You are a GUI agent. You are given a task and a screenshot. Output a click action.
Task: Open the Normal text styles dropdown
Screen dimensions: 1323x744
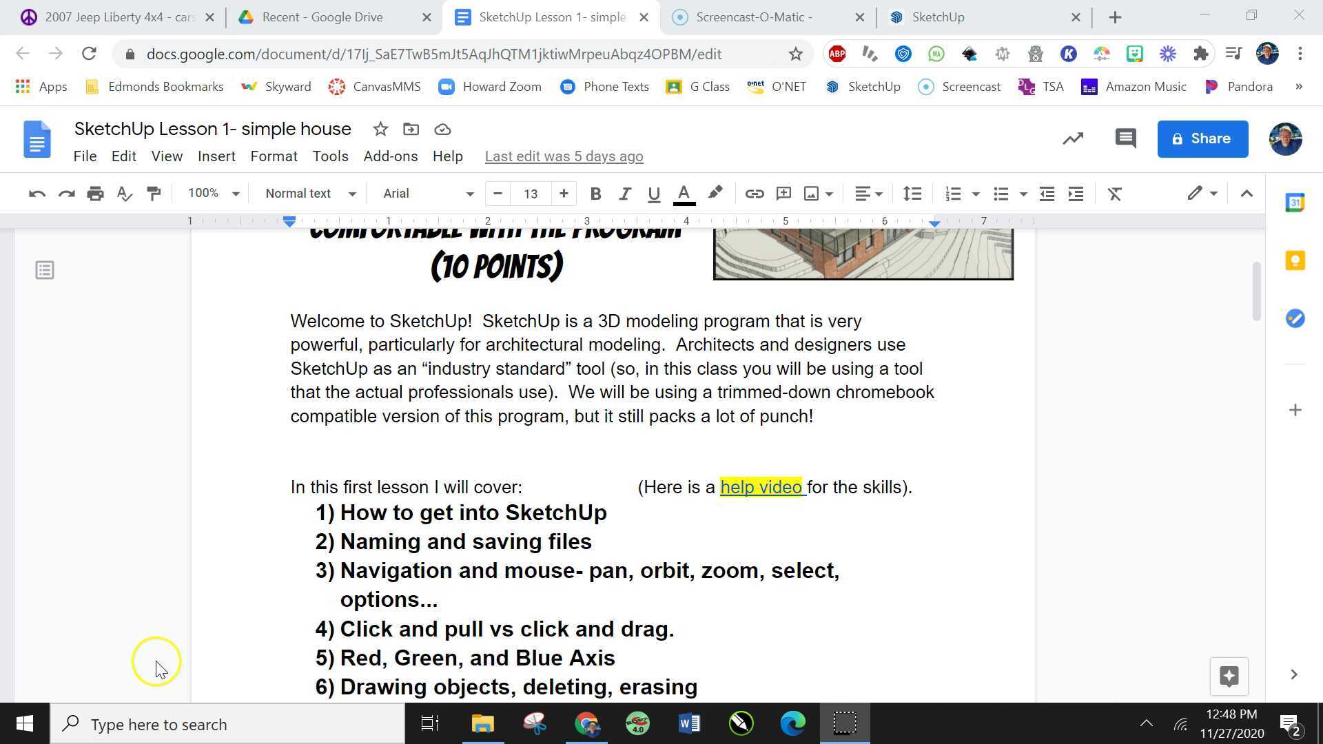pyautogui.click(x=310, y=194)
